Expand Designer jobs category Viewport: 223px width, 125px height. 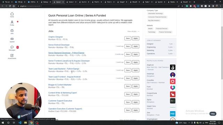(x=161, y=44)
